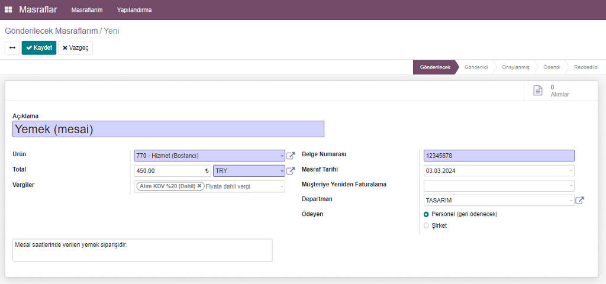Open the Yapılandırma menu

click(x=134, y=10)
